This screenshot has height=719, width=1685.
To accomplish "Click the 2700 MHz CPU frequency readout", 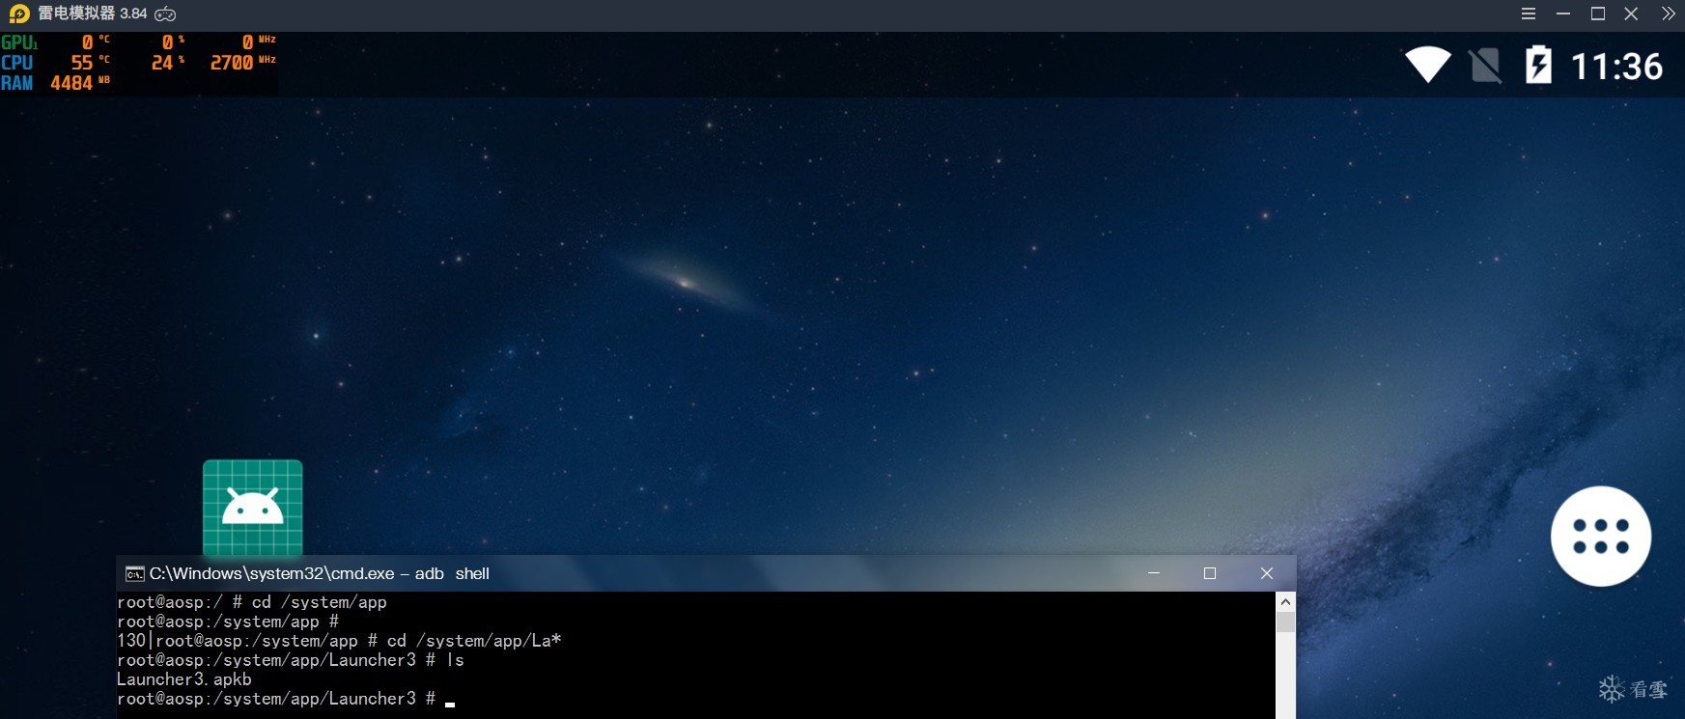I will (243, 63).
